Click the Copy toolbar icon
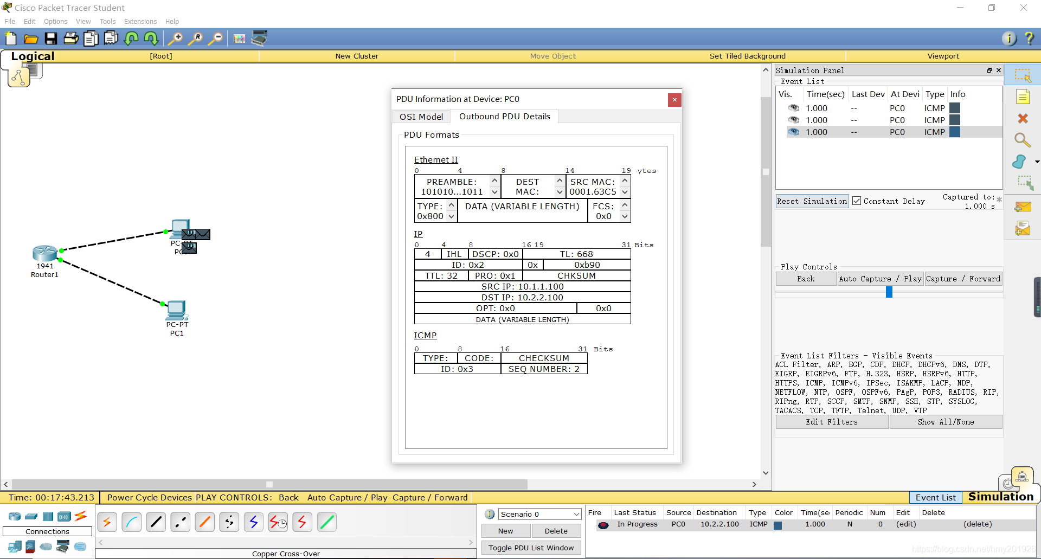The width and height of the screenshot is (1041, 559). coord(91,38)
